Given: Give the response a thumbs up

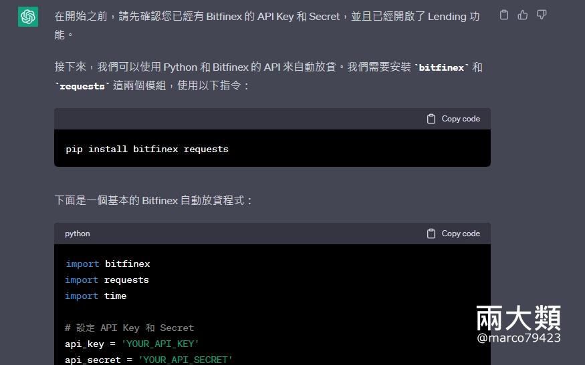Looking at the screenshot, I should click(x=523, y=15).
